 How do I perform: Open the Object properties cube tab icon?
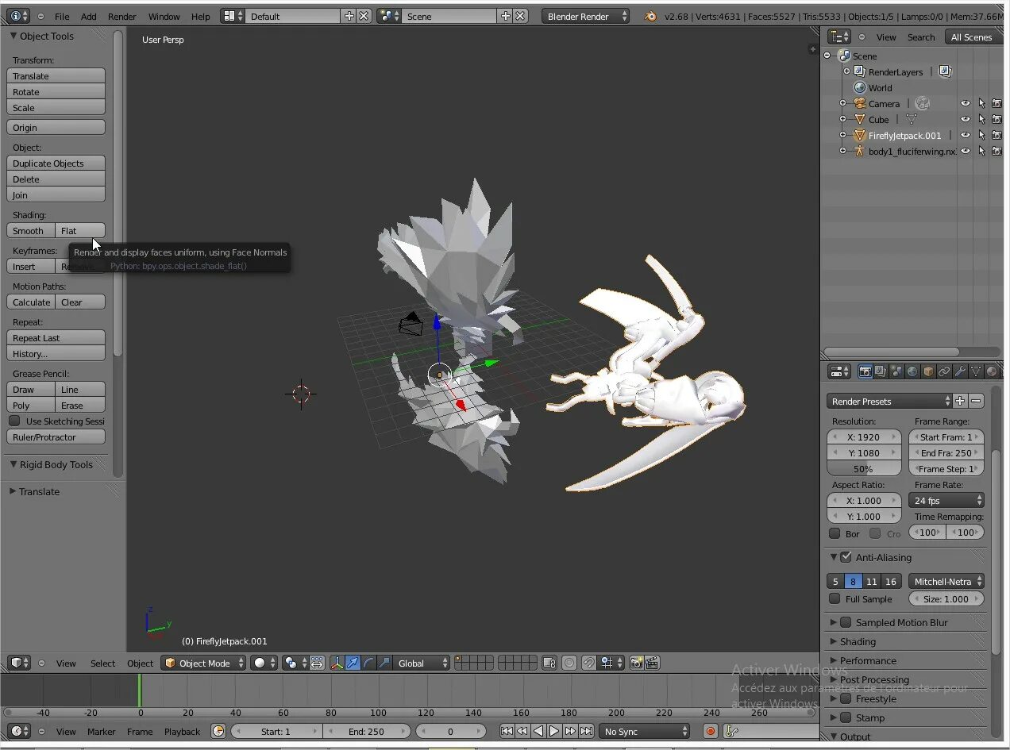(928, 371)
